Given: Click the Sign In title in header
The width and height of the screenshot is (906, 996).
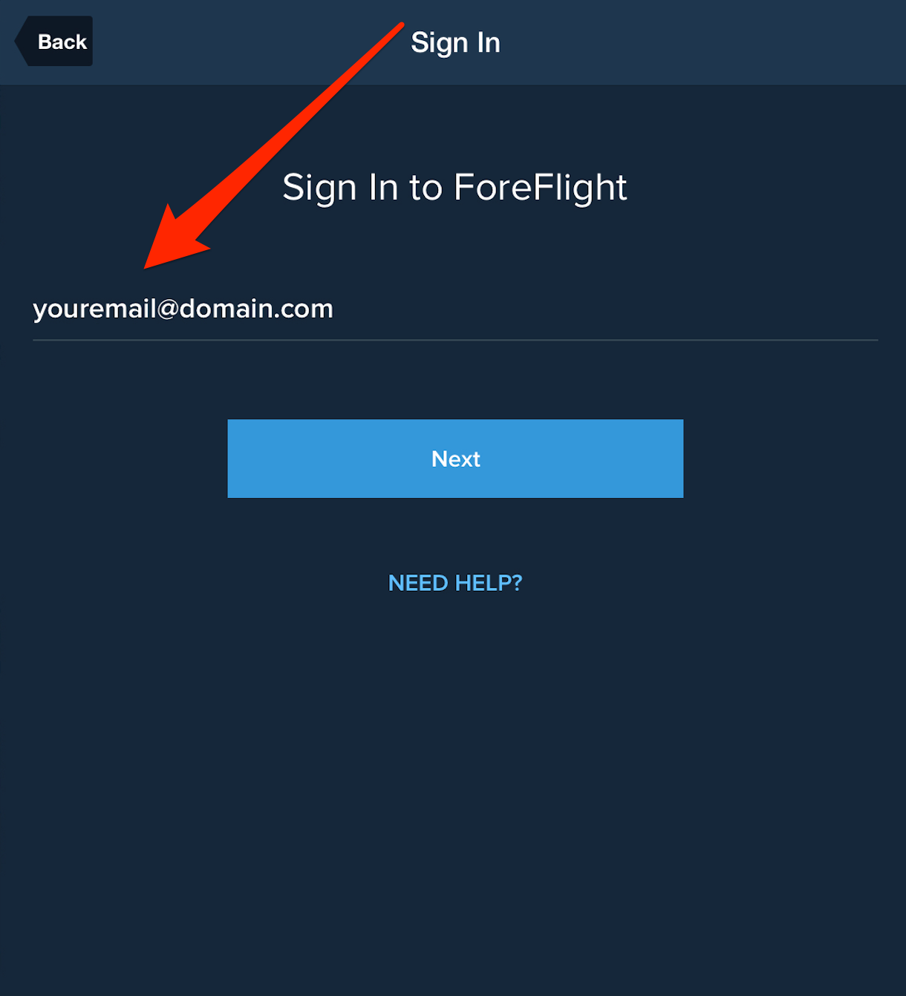Looking at the screenshot, I should 455,42.
